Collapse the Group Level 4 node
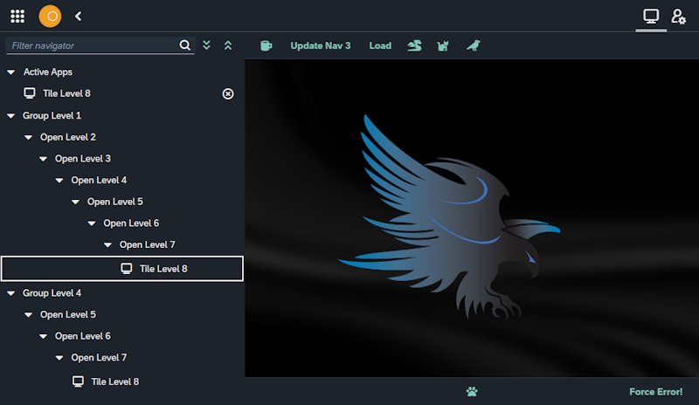 point(11,292)
